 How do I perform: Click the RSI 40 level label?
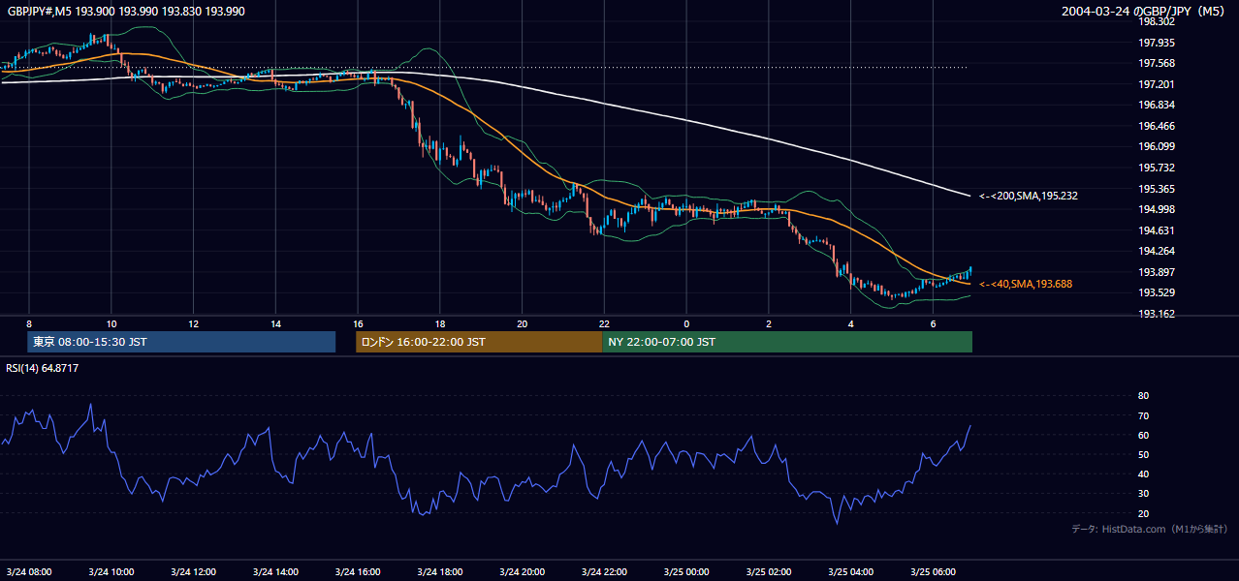tap(1143, 474)
